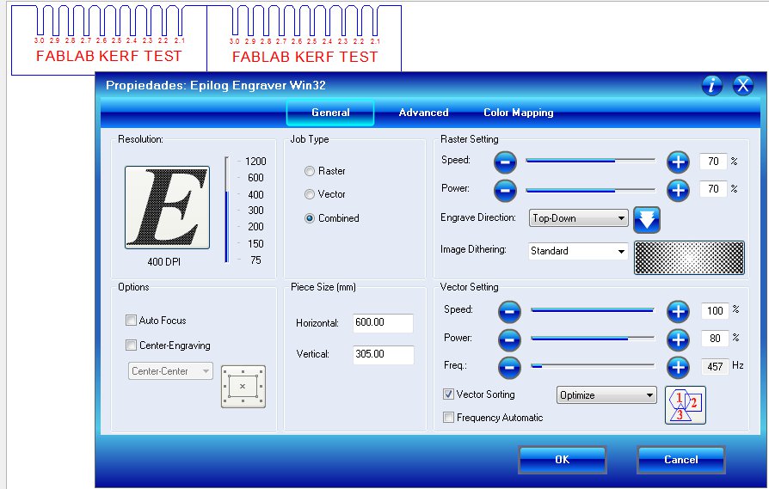The height and width of the screenshot is (489, 769).
Task: Select the 600 resolution label
Action: (x=255, y=177)
